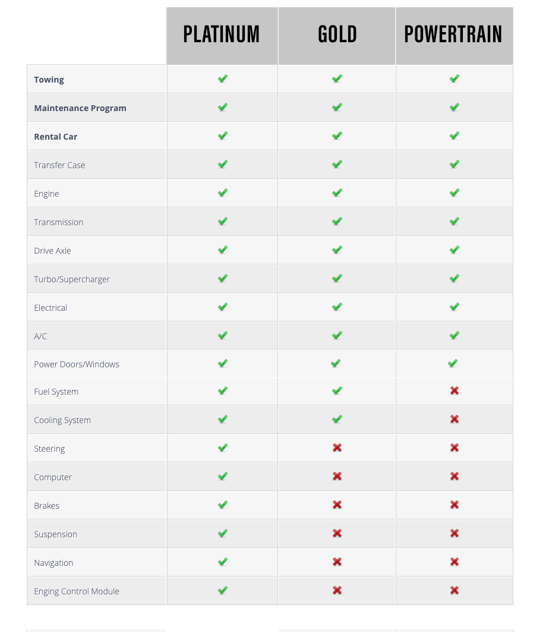Select the POWERTRAIN plan header
The image size is (549, 633).
pos(455,36)
